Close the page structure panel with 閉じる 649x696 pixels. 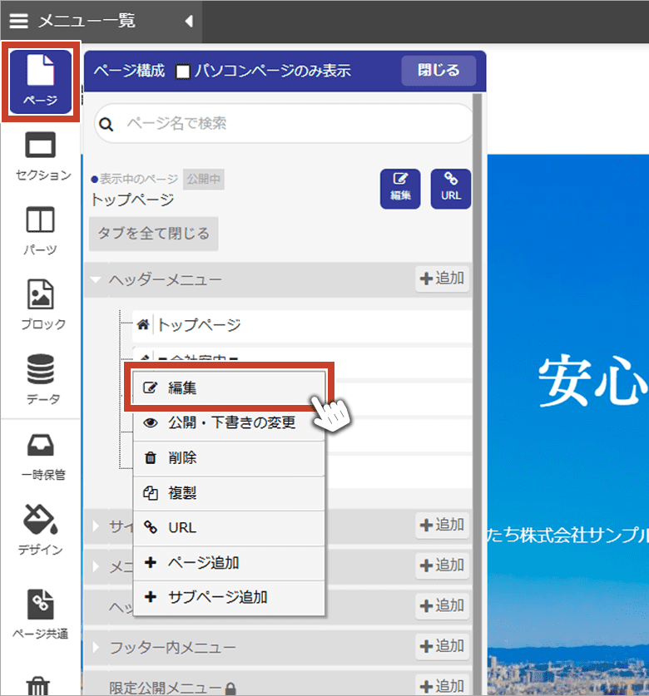pyautogui.click(x=438, y=70)
